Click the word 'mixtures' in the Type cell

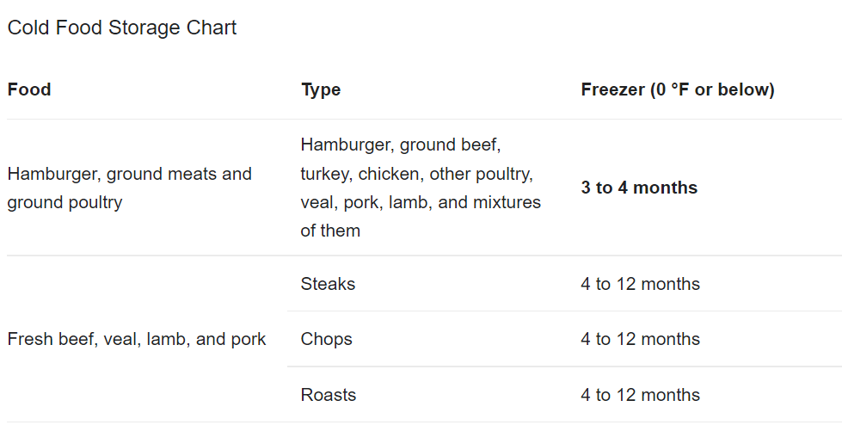point(507,202)
